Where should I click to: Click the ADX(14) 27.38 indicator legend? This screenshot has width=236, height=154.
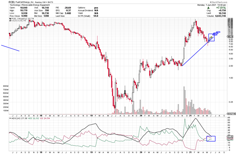(19, 119)
